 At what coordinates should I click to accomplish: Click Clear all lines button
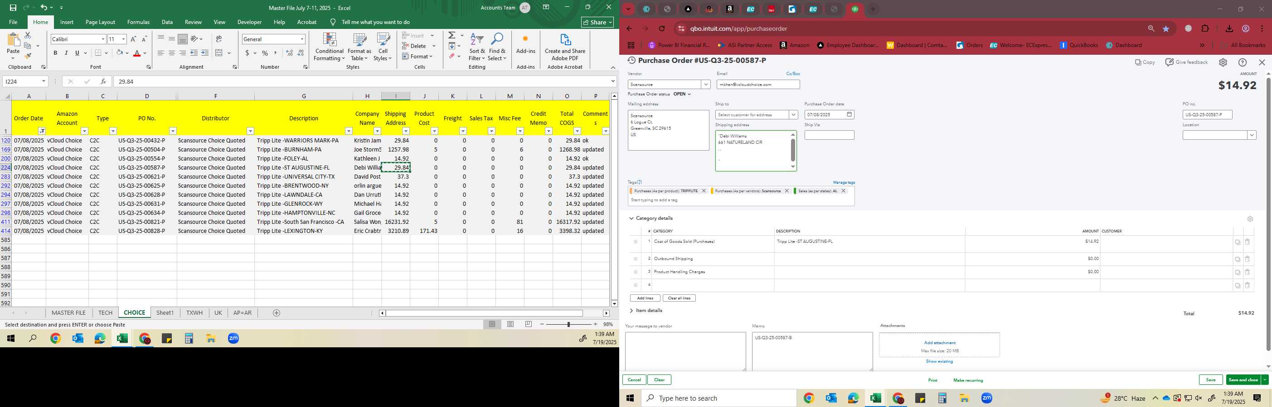pyautogui.click(x=679, y=298)
